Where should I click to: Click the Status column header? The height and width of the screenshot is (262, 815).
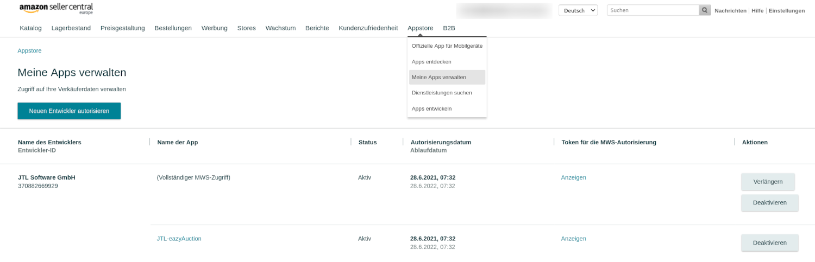pyautogui.click(x=367, y=142)
